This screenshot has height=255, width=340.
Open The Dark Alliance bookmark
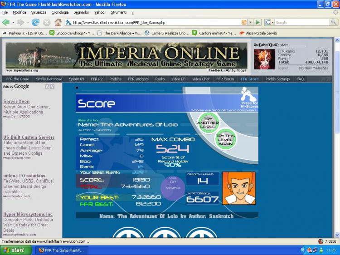(x=120, y=33)
